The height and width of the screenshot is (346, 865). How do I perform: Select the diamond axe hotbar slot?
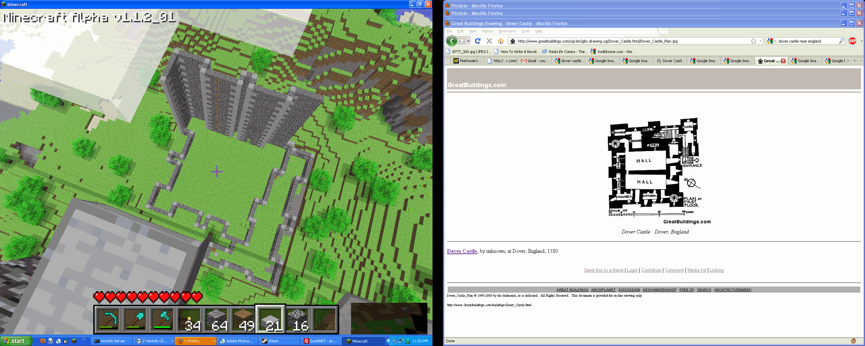click(x=162, y=319)
